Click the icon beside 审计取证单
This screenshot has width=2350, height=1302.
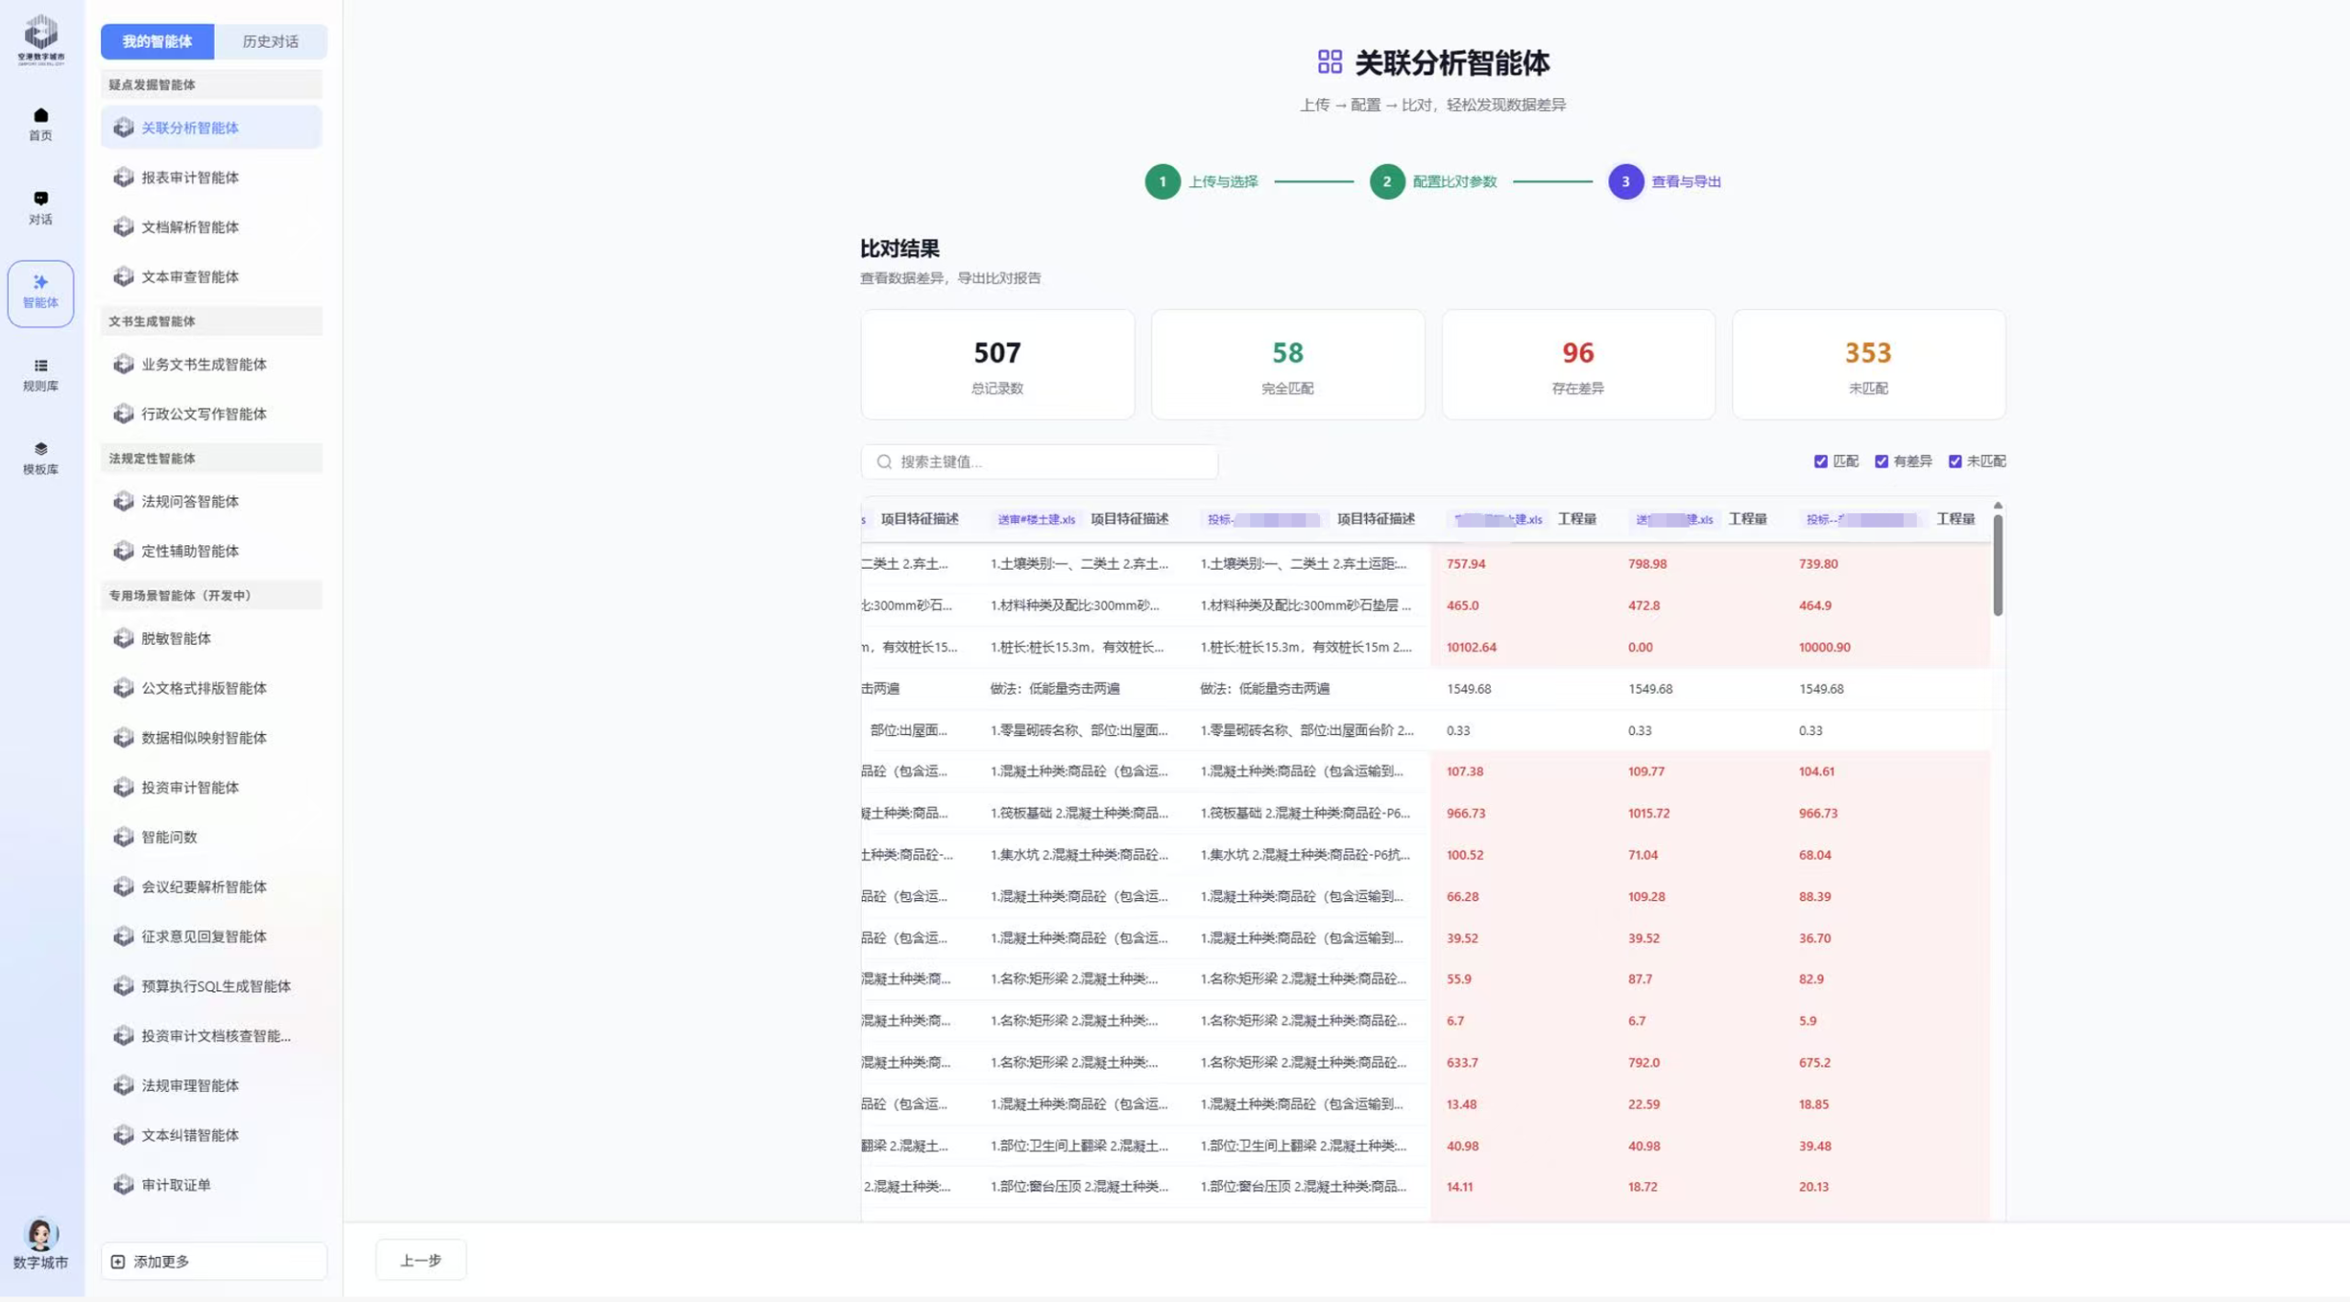(x=123, y=1185)
